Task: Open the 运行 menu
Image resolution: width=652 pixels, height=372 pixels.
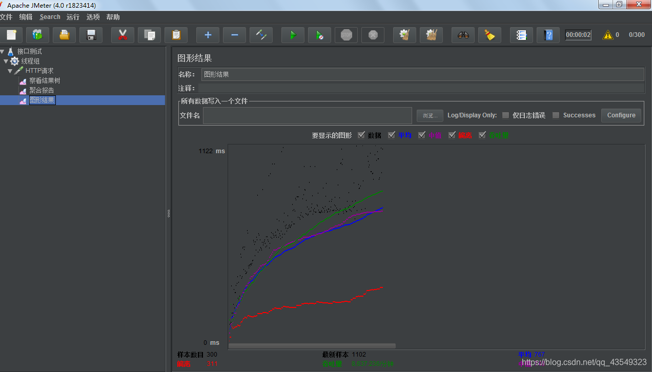Action: 73,17
